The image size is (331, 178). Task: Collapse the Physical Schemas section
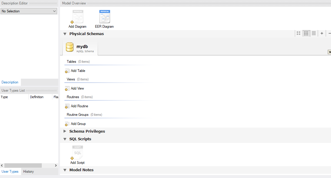click(x=65, y=34)
